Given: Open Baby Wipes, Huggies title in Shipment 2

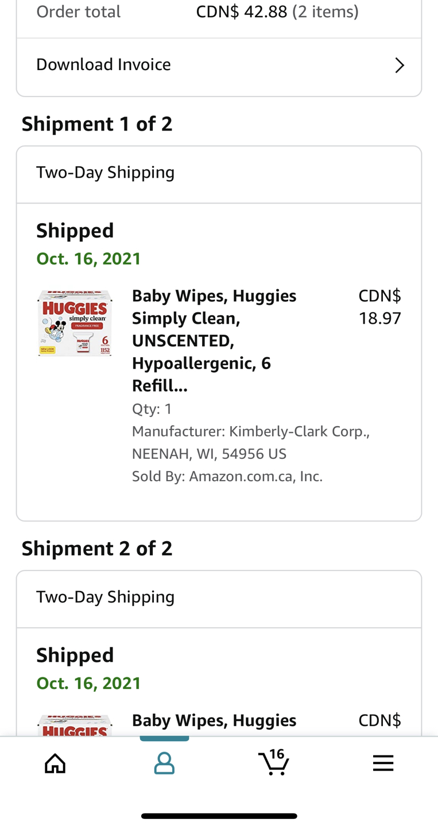Looking at the screenshot, I should tap(214, 720).
